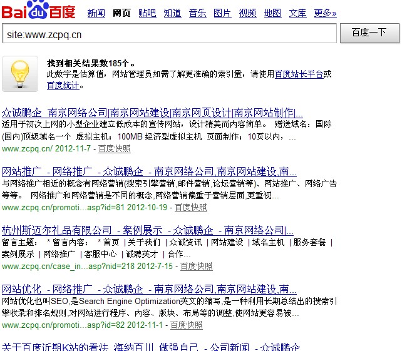Viewport: 412px width, 351px height.
Task: Click the snippet starting 适用于初次上网的小型企业
Action: coord(167,131)
